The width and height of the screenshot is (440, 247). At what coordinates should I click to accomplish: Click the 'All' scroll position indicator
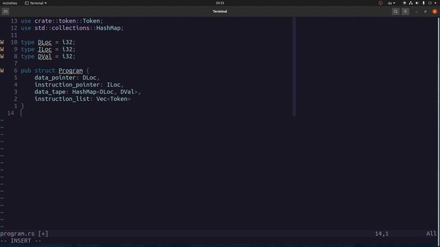[431, 233]
